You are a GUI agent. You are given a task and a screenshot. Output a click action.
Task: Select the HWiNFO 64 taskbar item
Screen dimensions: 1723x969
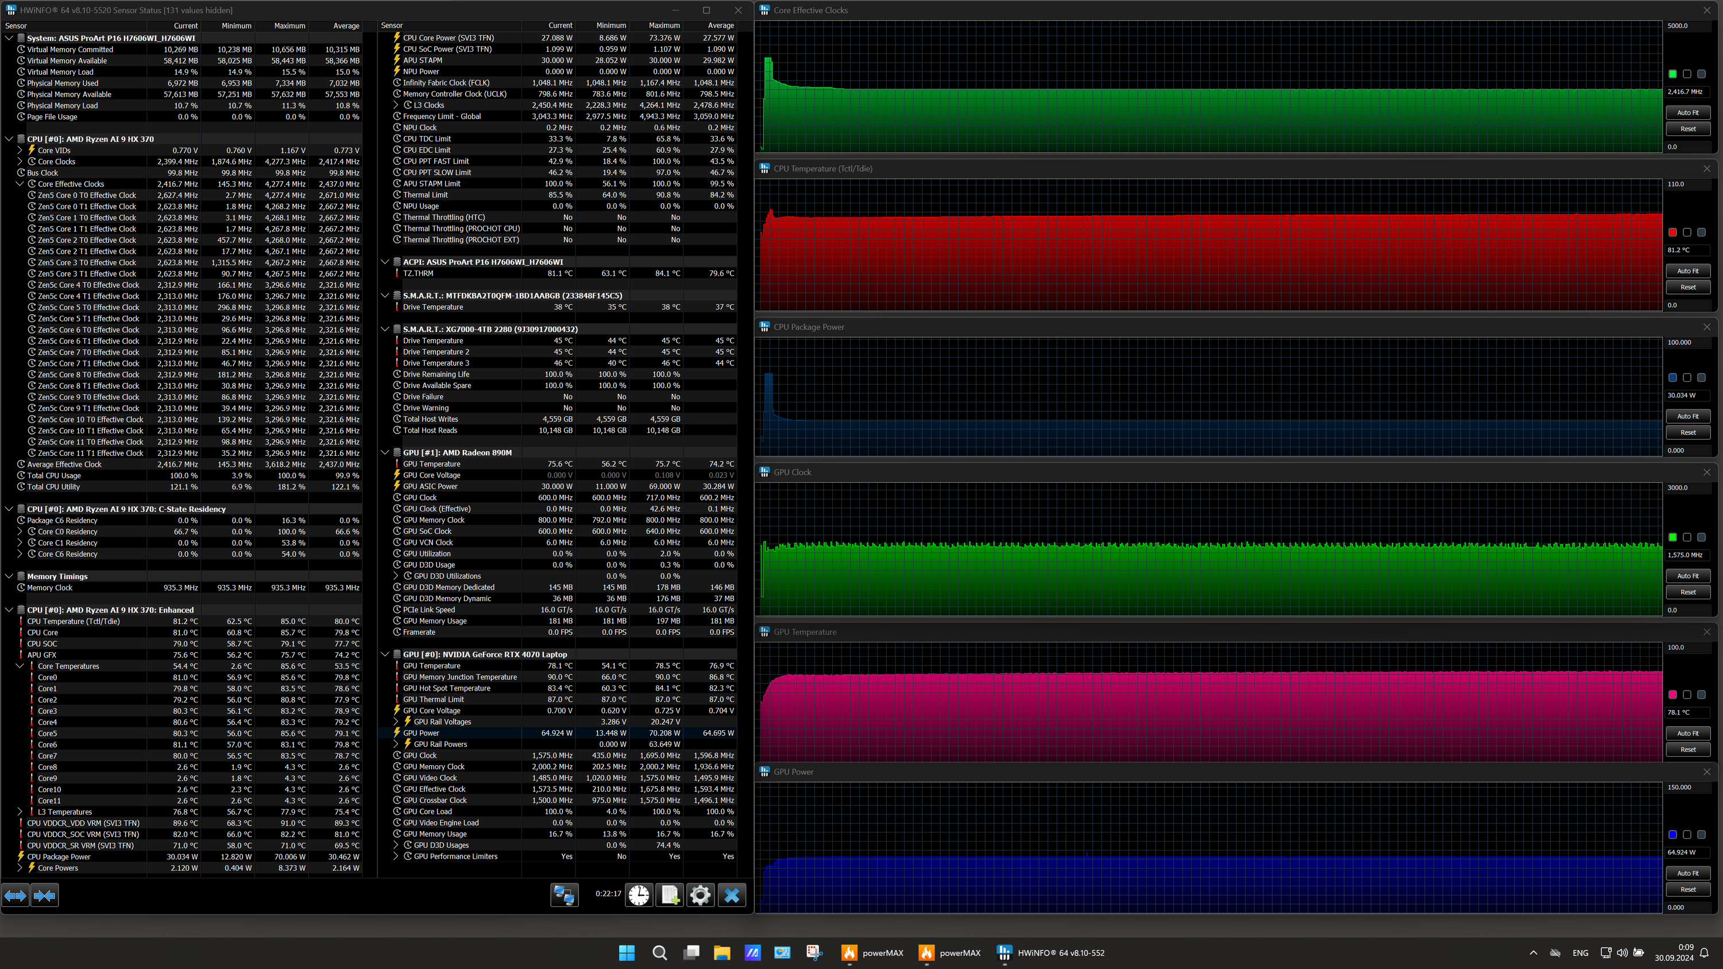tap(1051, 953)
